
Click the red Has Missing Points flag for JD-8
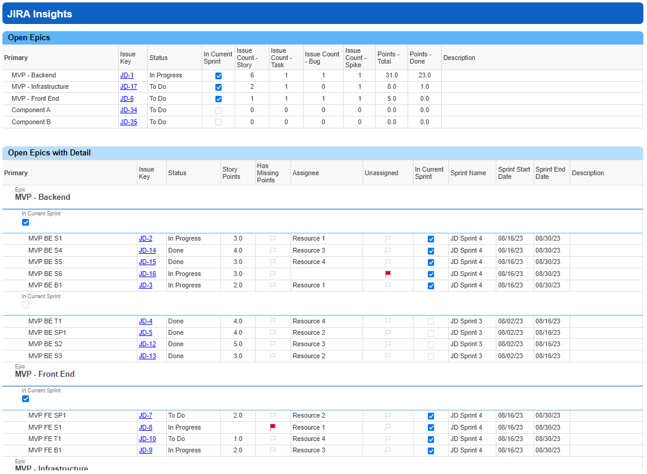[x=272, y=427]
